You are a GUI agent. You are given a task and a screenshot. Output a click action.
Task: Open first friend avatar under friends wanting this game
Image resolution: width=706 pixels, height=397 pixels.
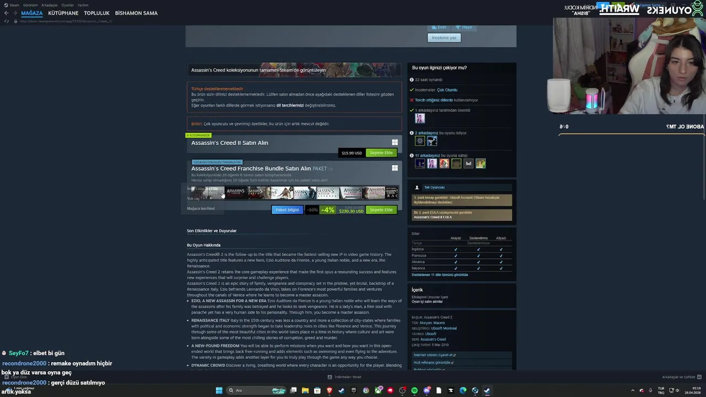pos(420,141)
